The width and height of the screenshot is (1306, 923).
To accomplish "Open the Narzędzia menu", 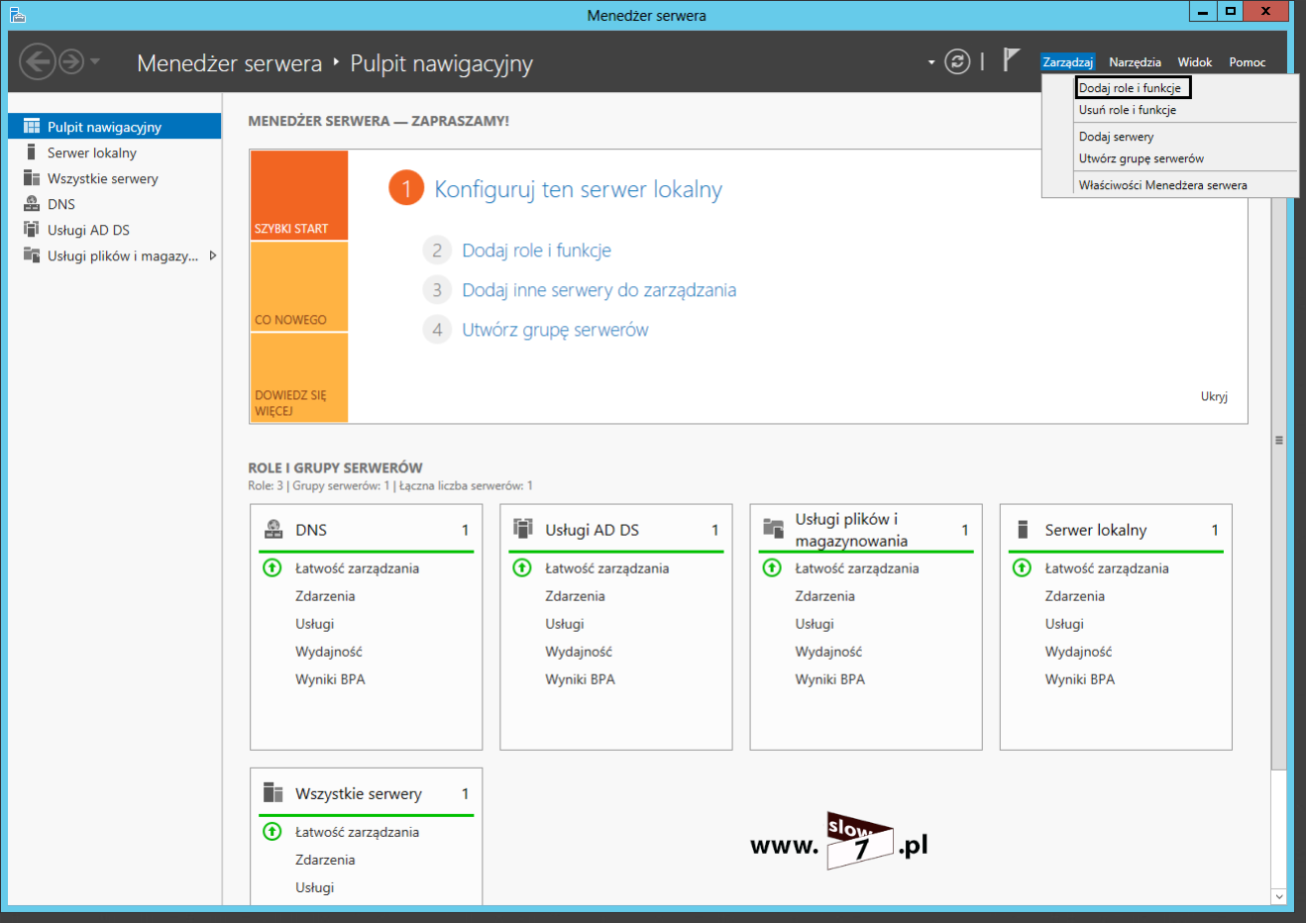I will tap(1135, 61).
